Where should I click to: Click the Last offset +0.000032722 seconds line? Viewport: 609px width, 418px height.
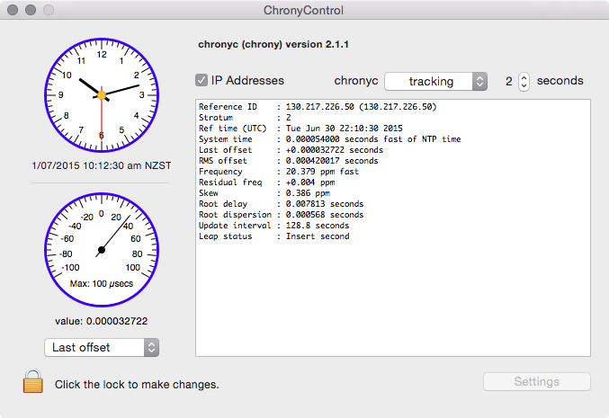pos(291,150)
